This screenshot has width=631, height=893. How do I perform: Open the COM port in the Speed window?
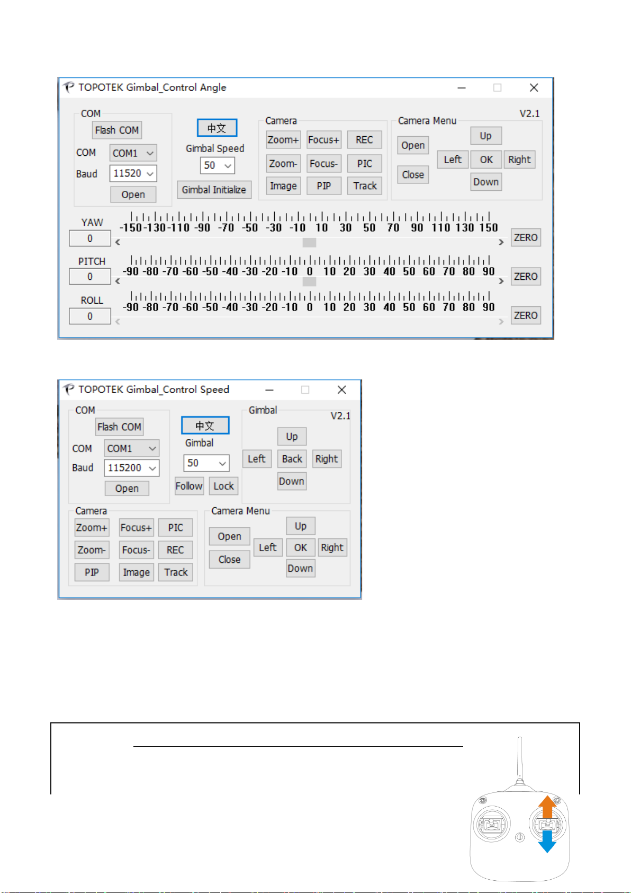[127, 489]
